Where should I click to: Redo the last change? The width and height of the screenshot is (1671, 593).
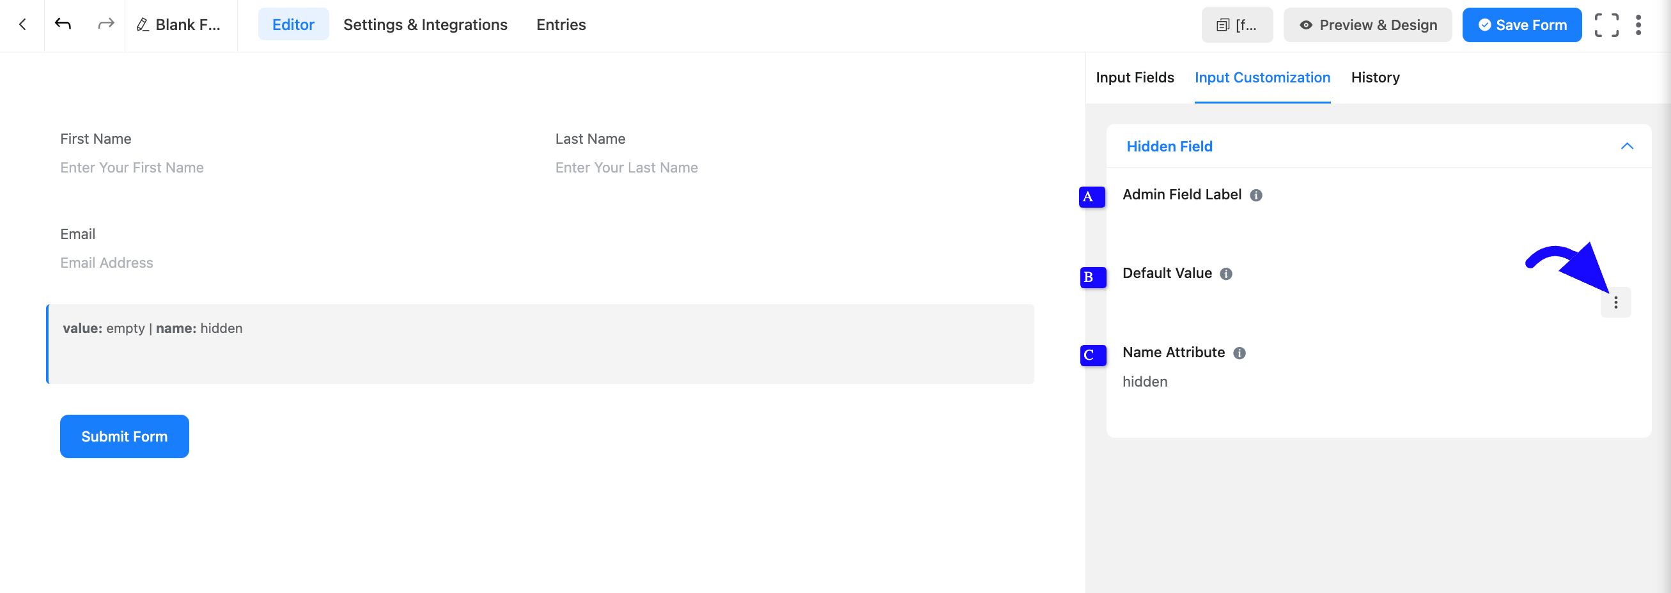click(x=105, y=25)
